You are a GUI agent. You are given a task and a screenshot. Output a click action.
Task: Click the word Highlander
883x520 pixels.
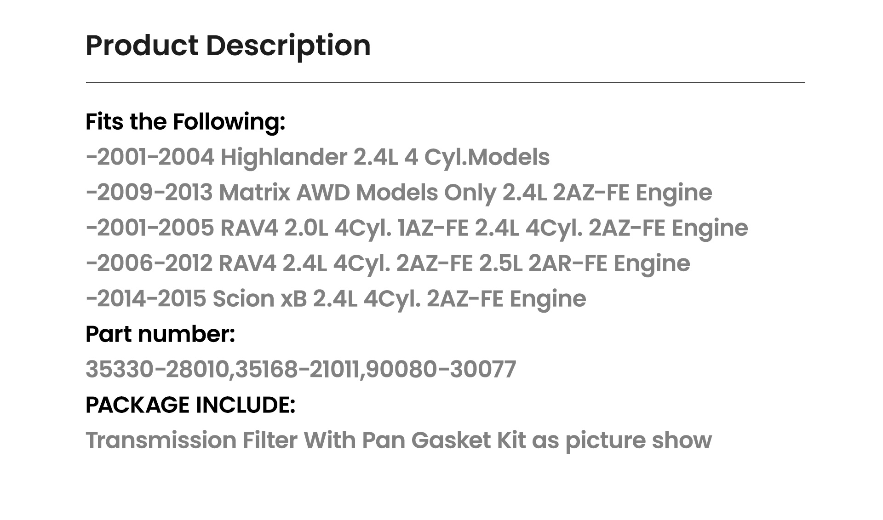click(284, 157)
